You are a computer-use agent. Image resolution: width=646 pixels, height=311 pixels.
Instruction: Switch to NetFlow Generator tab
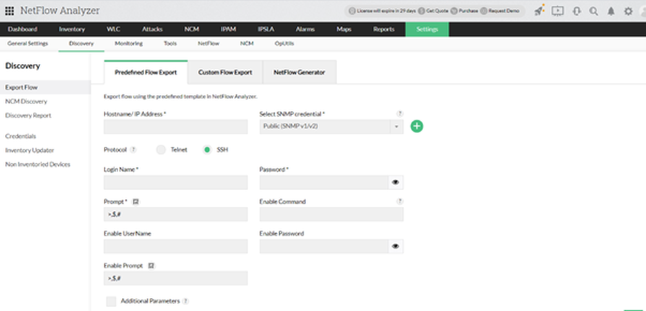click(x=299, y=72)
